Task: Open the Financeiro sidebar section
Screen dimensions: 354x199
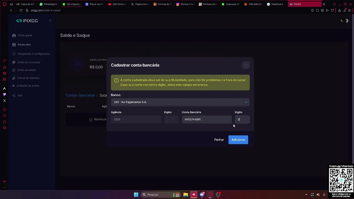Action: (x=22, y=44)
